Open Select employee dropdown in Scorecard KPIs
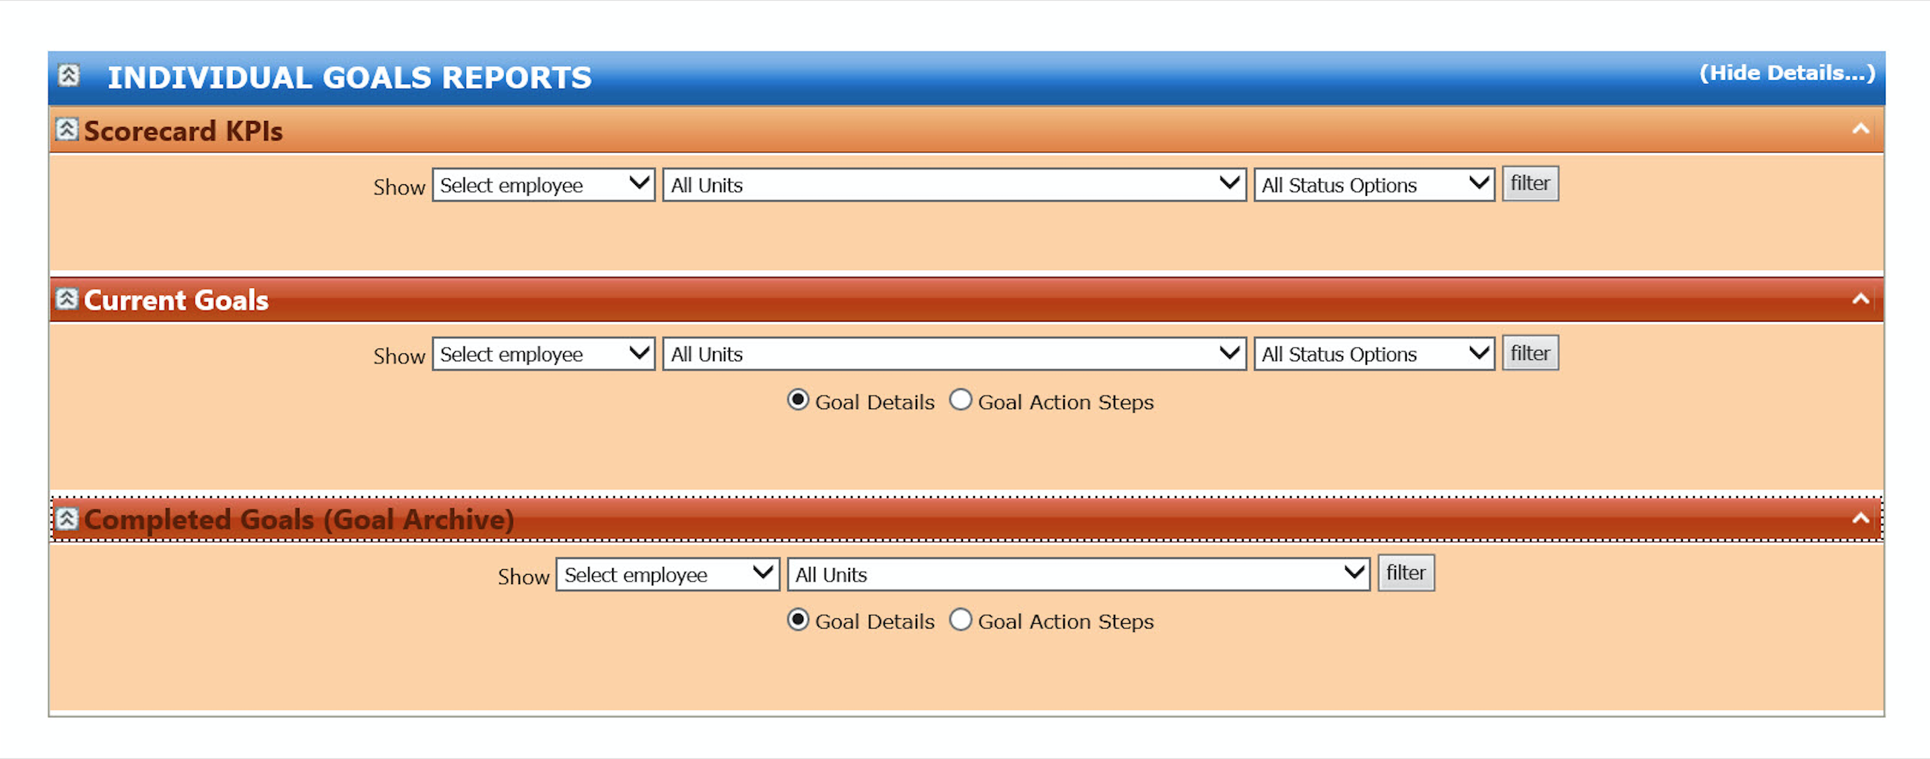Viewport: 1930px width, 759px height. pyautogui.click(x=543, y=185)
